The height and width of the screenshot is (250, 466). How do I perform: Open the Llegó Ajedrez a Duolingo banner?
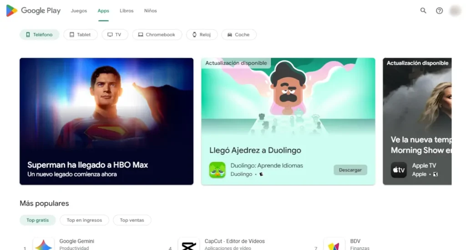(288, 121)
